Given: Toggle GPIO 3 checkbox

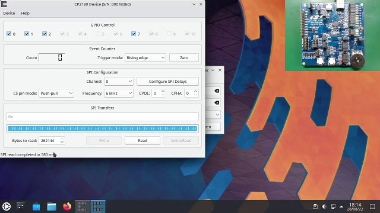Looking at the screenshot, I should (62, 34).
